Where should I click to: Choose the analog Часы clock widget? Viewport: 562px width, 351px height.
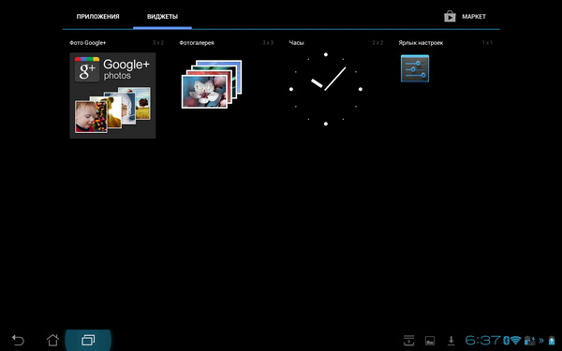click(x=325, y=89)
